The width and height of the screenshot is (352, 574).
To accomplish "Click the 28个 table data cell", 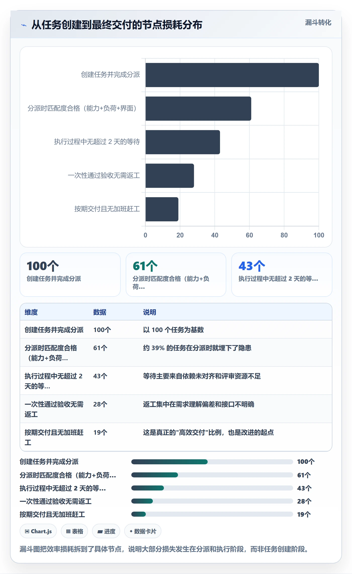I will [100, 404].
